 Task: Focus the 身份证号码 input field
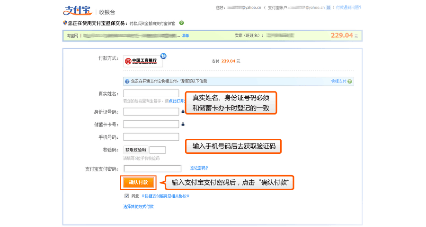point(151,111)
